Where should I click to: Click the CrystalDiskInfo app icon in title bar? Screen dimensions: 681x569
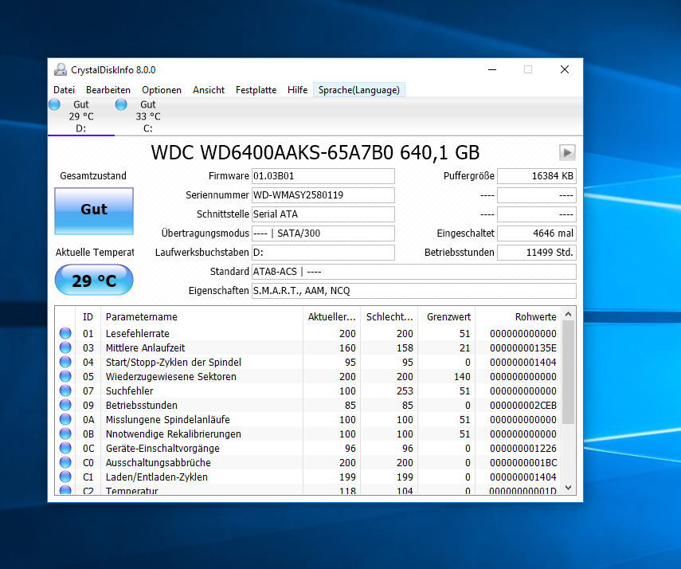click(x=61, y=69)
